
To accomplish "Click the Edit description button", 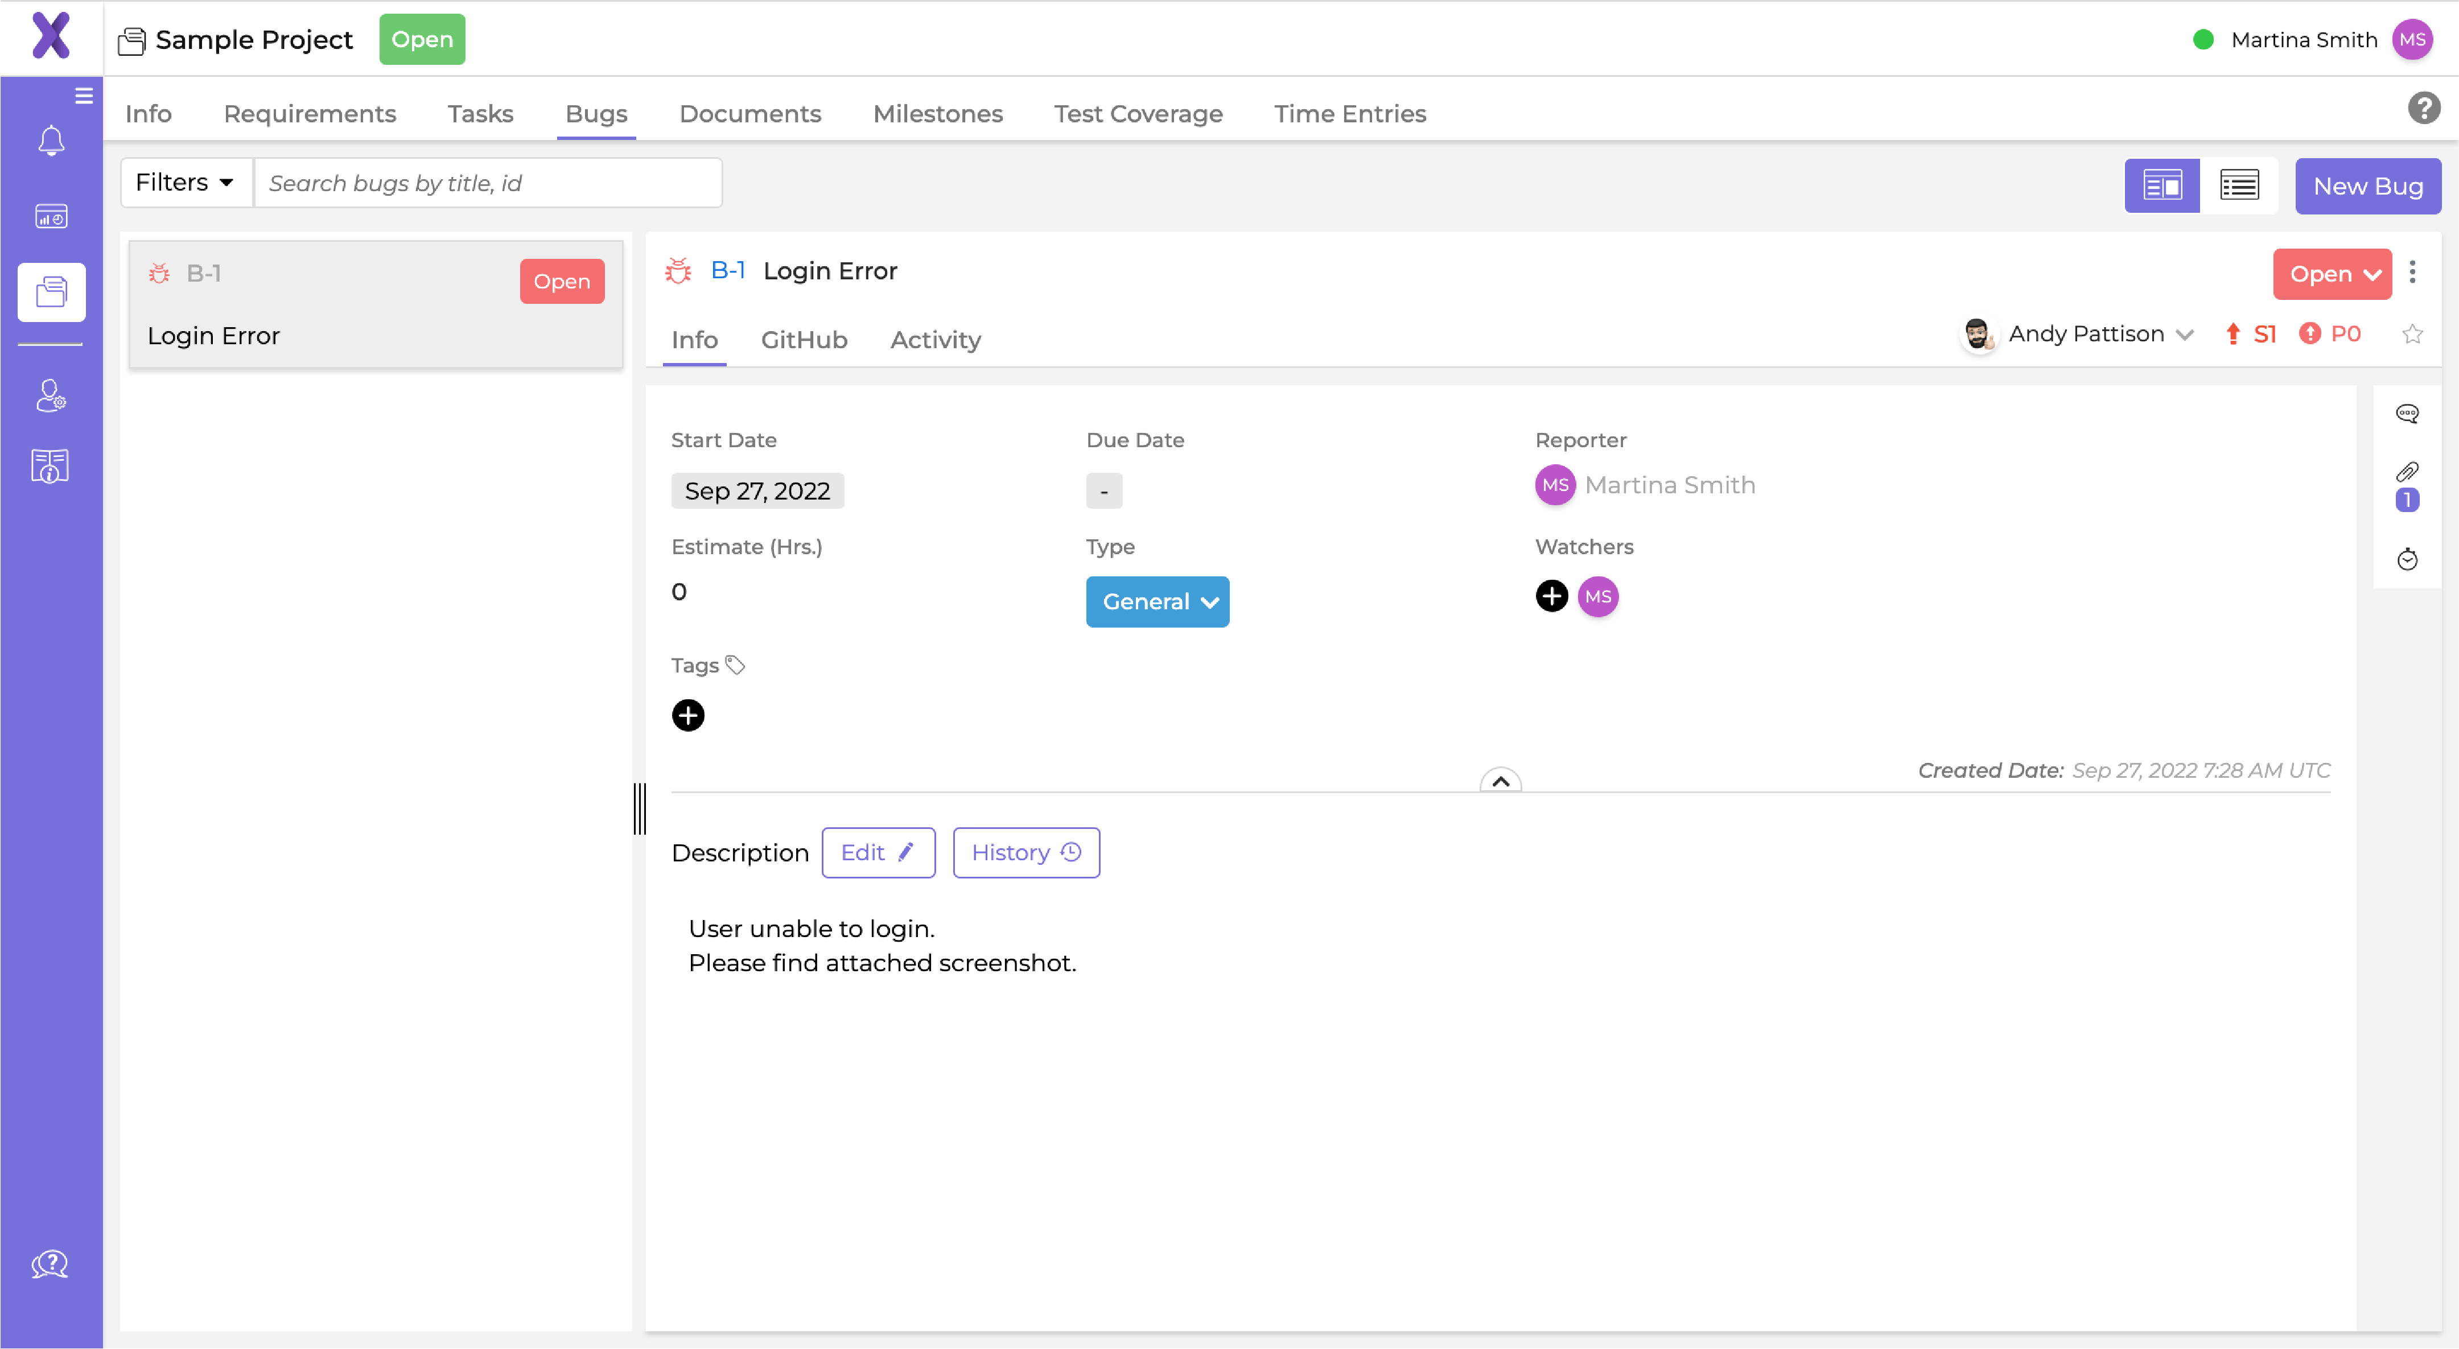I will pyautogui.click(x=878, y=852).
